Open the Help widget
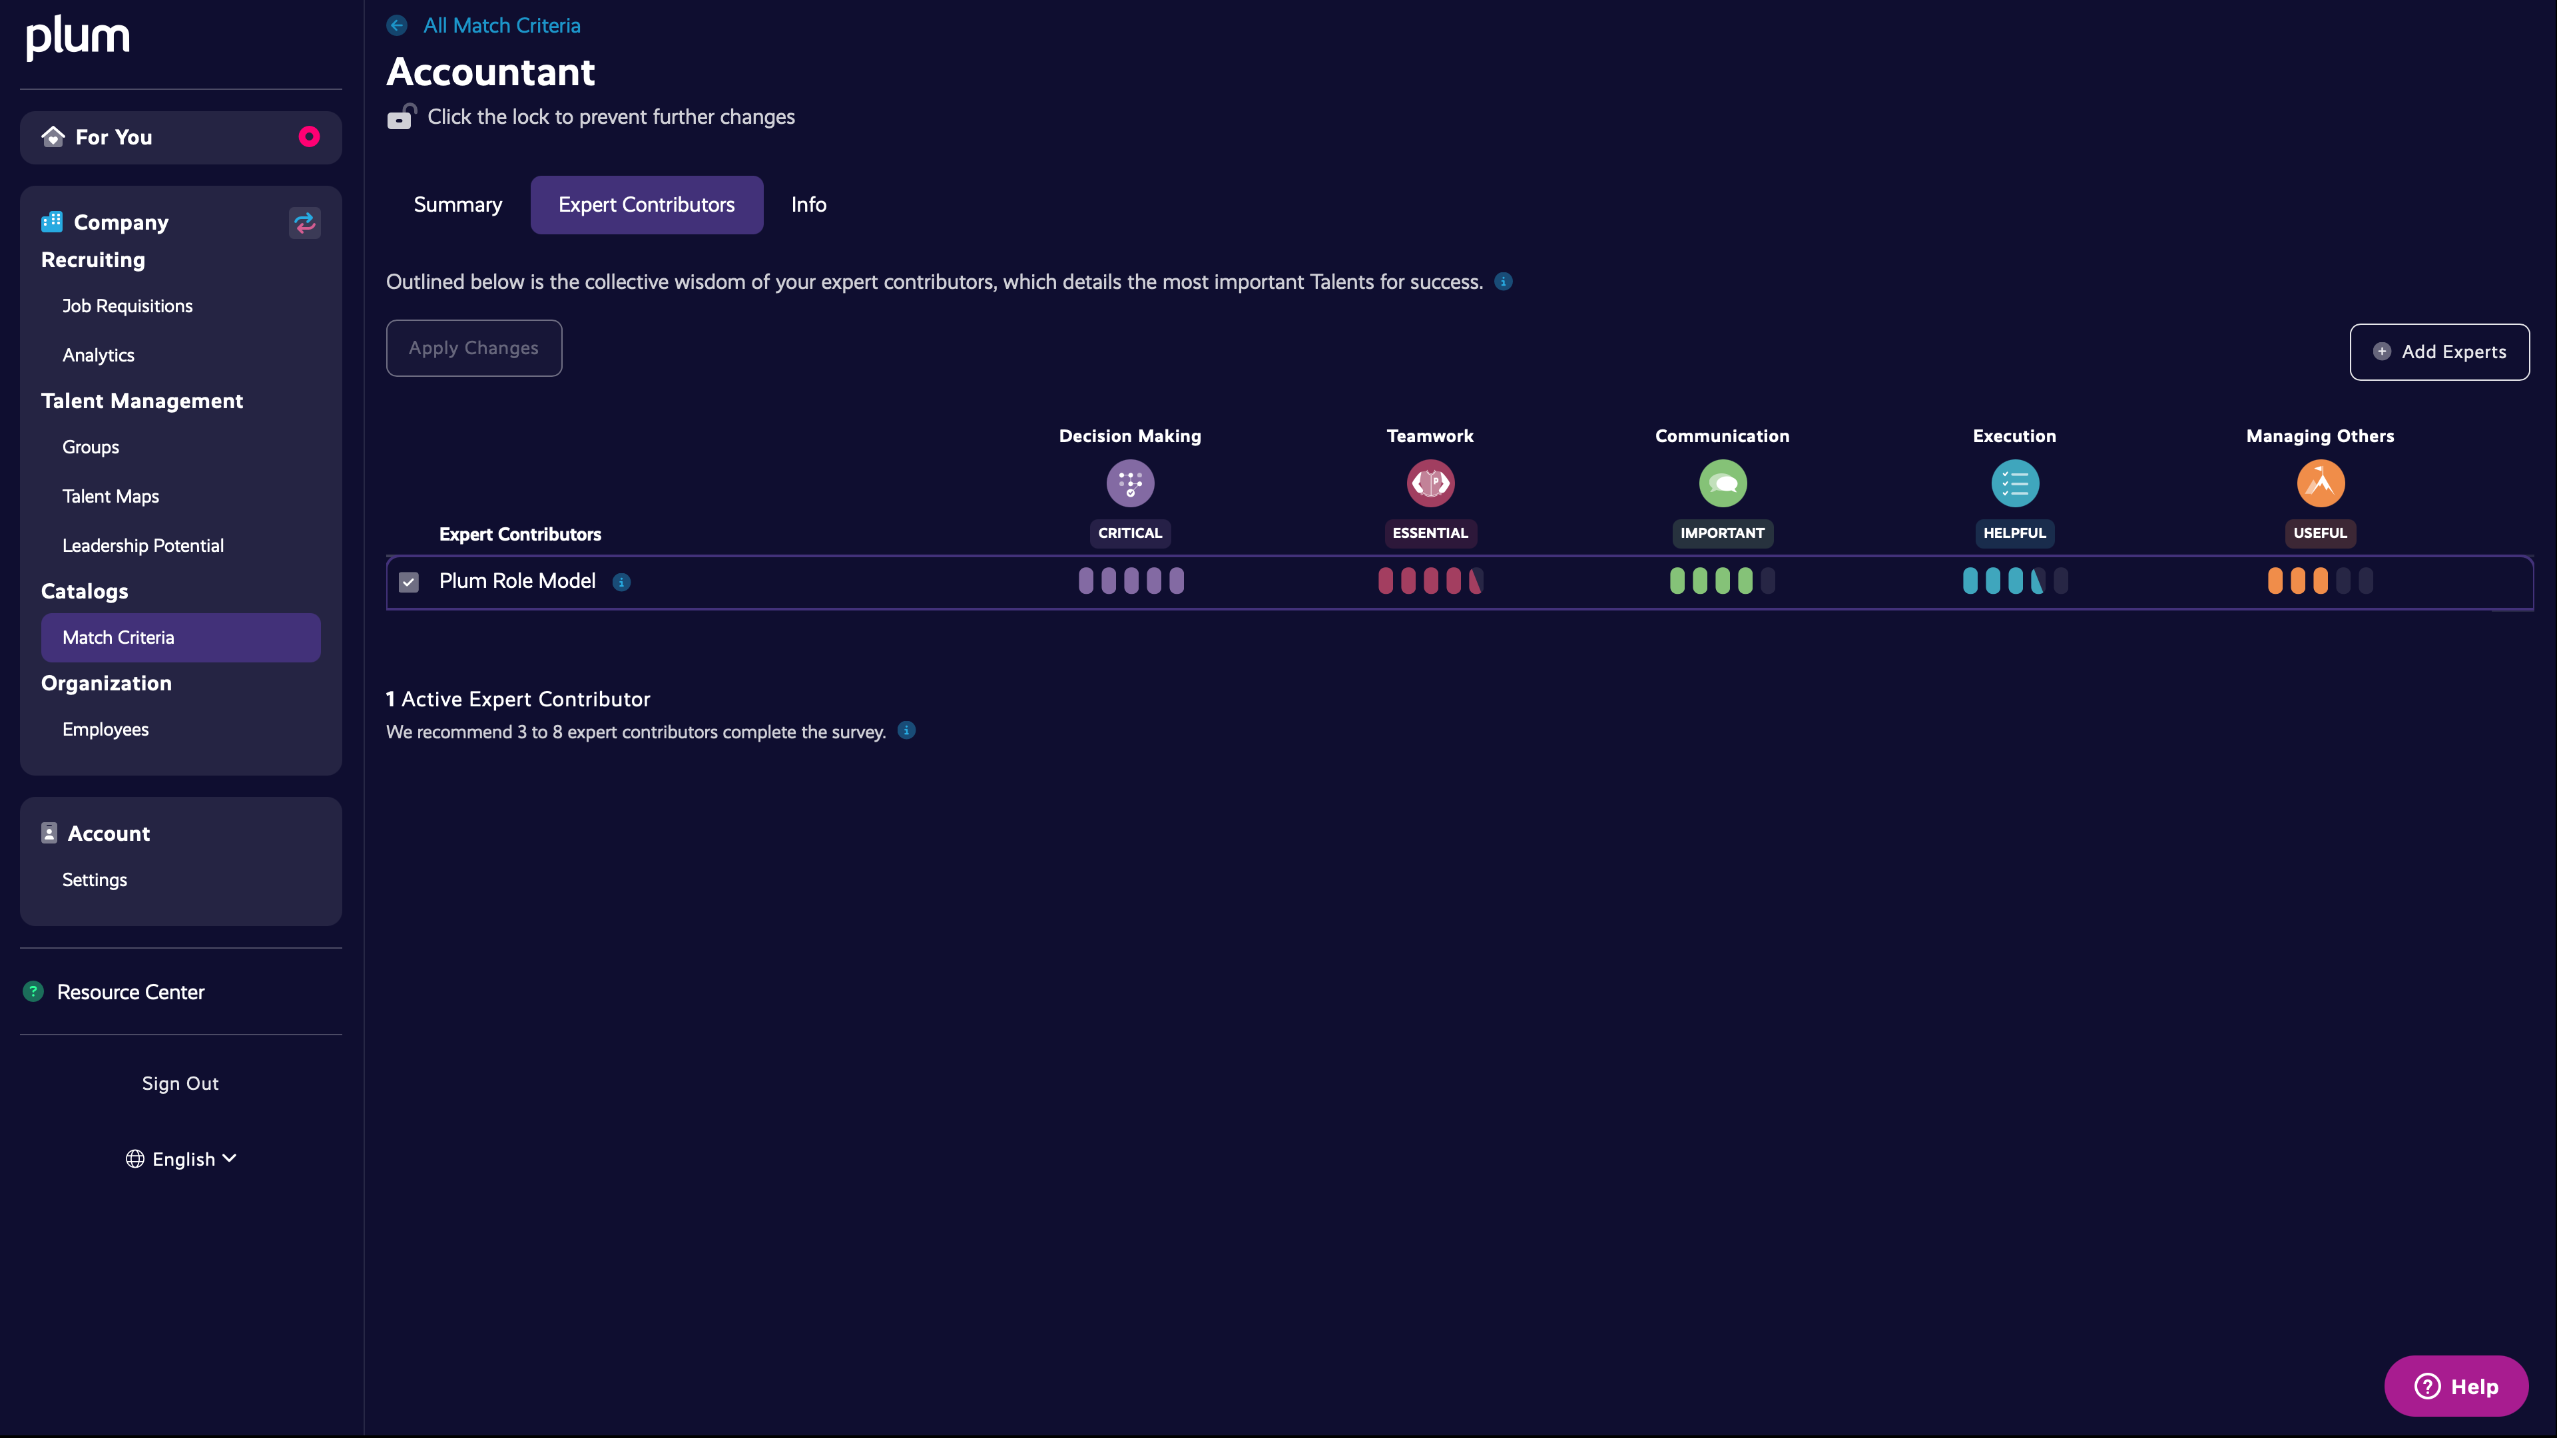 click(x=2456, y=1386)
